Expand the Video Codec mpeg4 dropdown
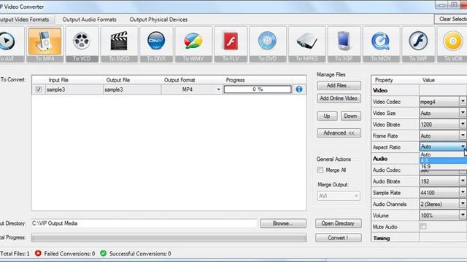Screen dimensions: 467x262 (x=463, y=101)
